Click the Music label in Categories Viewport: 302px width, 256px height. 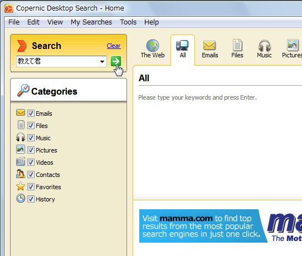[43, 138]
